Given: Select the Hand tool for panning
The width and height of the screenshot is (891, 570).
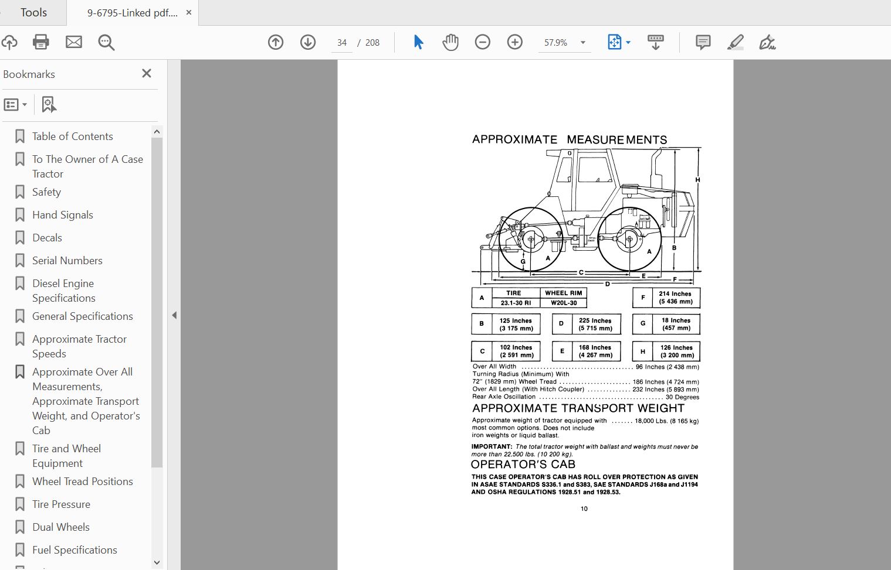Looking at the screenshot, I should pyautogui.click(x=450, y=42).
